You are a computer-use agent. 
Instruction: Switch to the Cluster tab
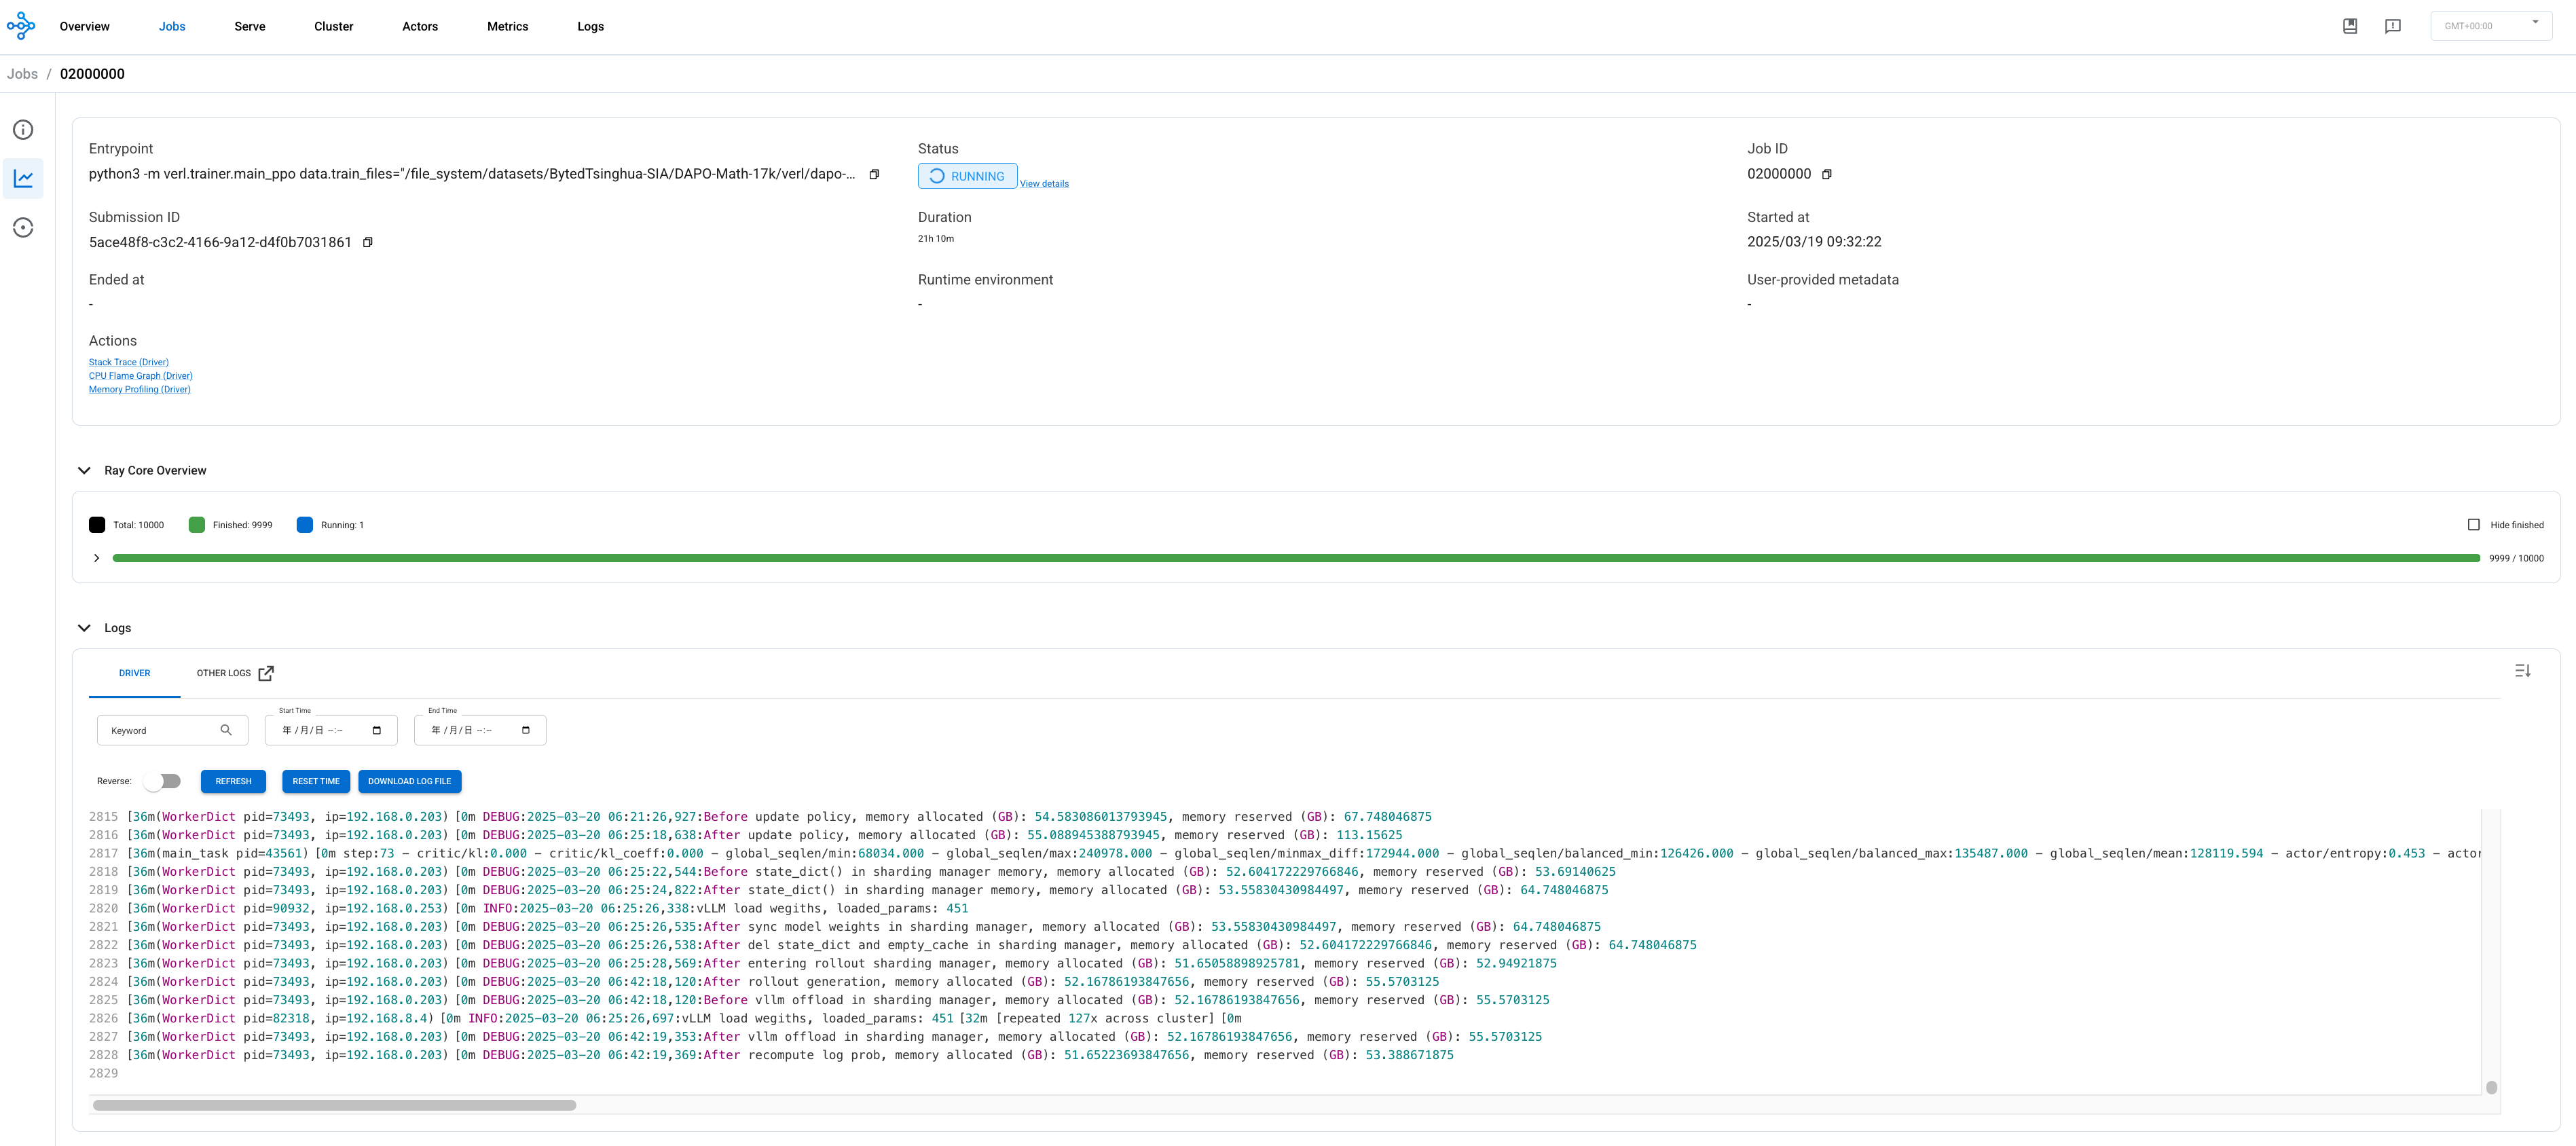pyautogui.click(x=333, y=26)
